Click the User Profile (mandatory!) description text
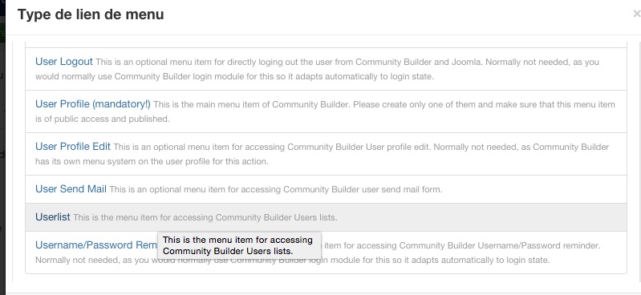 tap(325, 111)
